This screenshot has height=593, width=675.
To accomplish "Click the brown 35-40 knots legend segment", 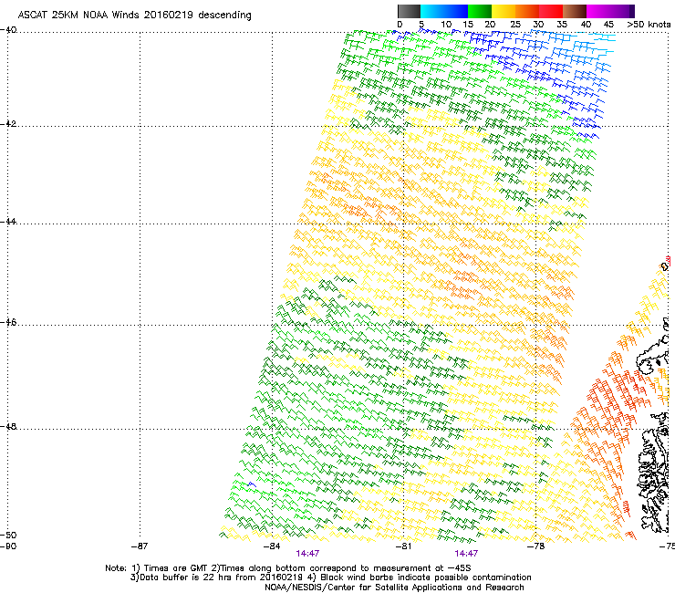I will pos(575,11).
